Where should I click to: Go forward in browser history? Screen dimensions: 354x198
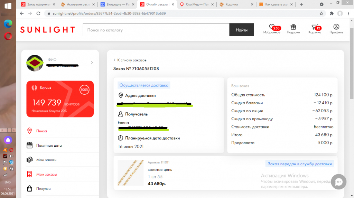(30, 13)
